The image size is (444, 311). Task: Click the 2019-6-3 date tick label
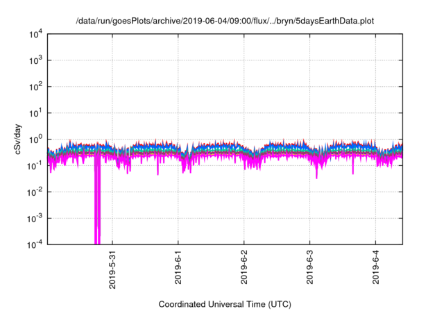[x=309, y=267]
